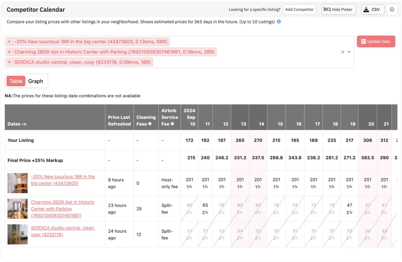Viewport: 402px width, 262px height.
Task: Click the SERDICA studio listing thumbnail
Action: [x=18, y=234]
